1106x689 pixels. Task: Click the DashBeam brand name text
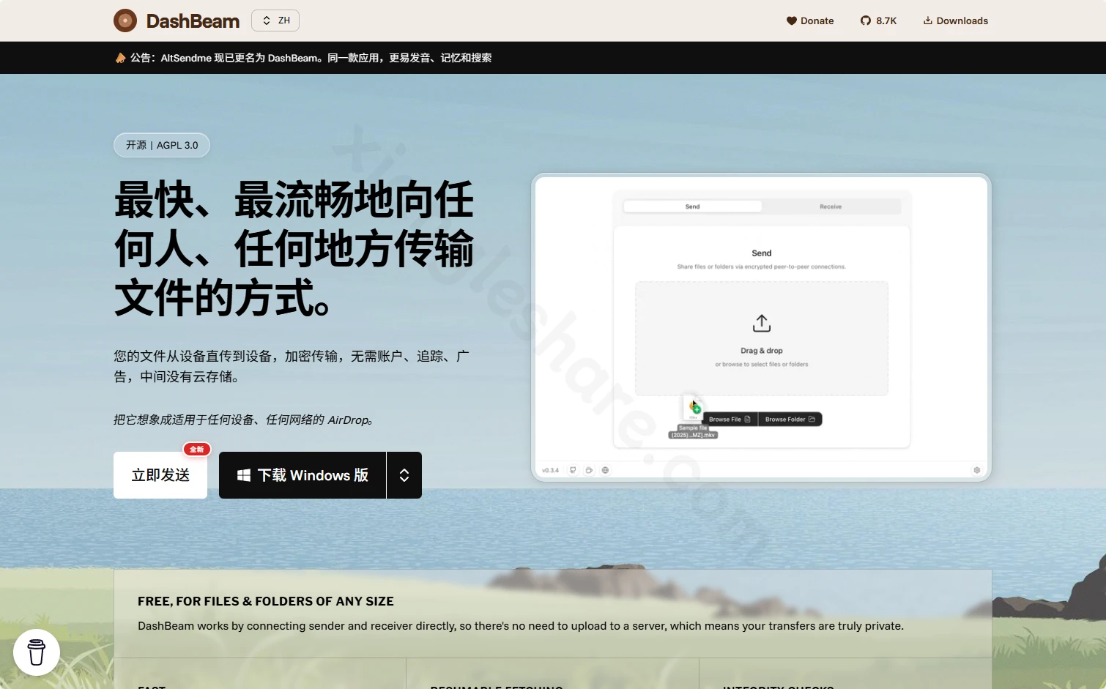click(193, 21)
